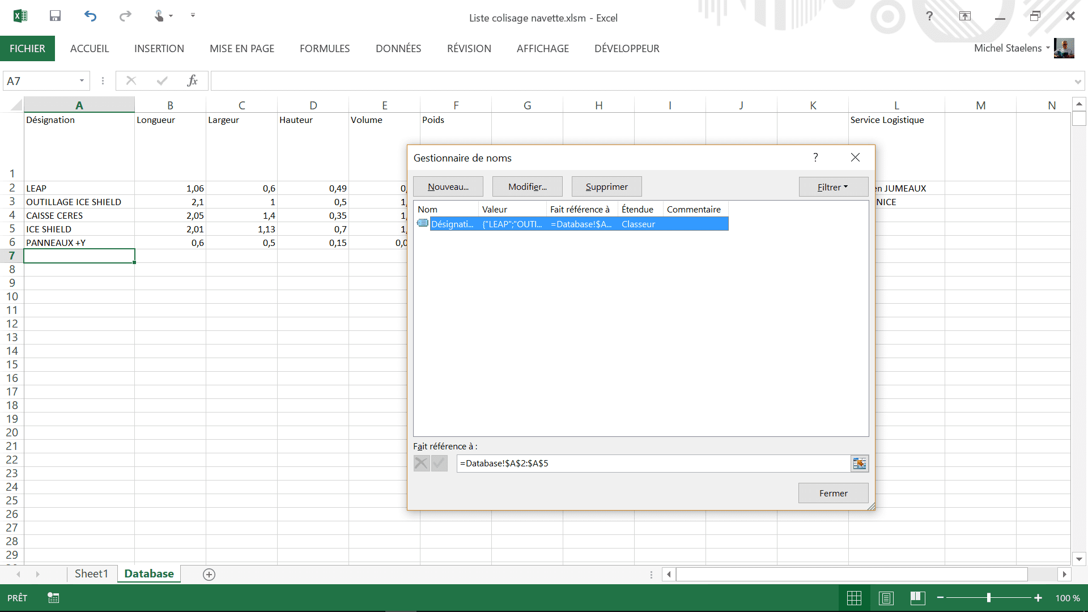Click the Nouveau... button
Viewport: 1088px width, 612px height.
448,187
